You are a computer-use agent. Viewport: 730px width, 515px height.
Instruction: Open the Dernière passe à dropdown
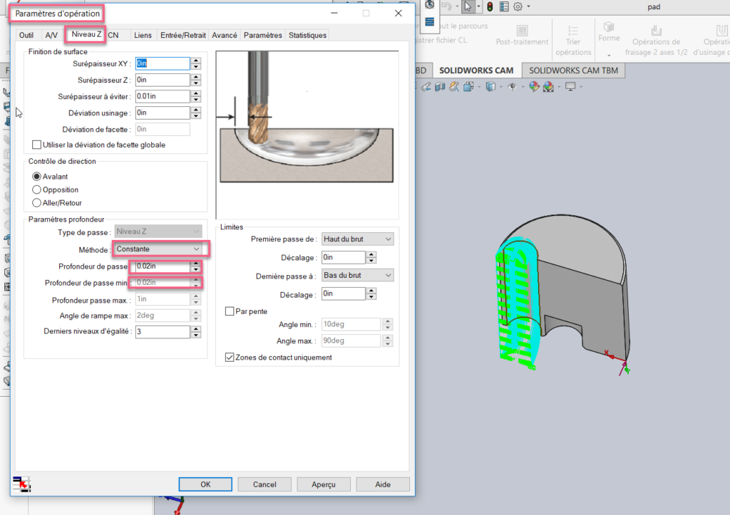pyautogui.click(x=357, y=276)
